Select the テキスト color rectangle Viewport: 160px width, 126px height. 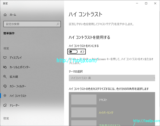84,99
